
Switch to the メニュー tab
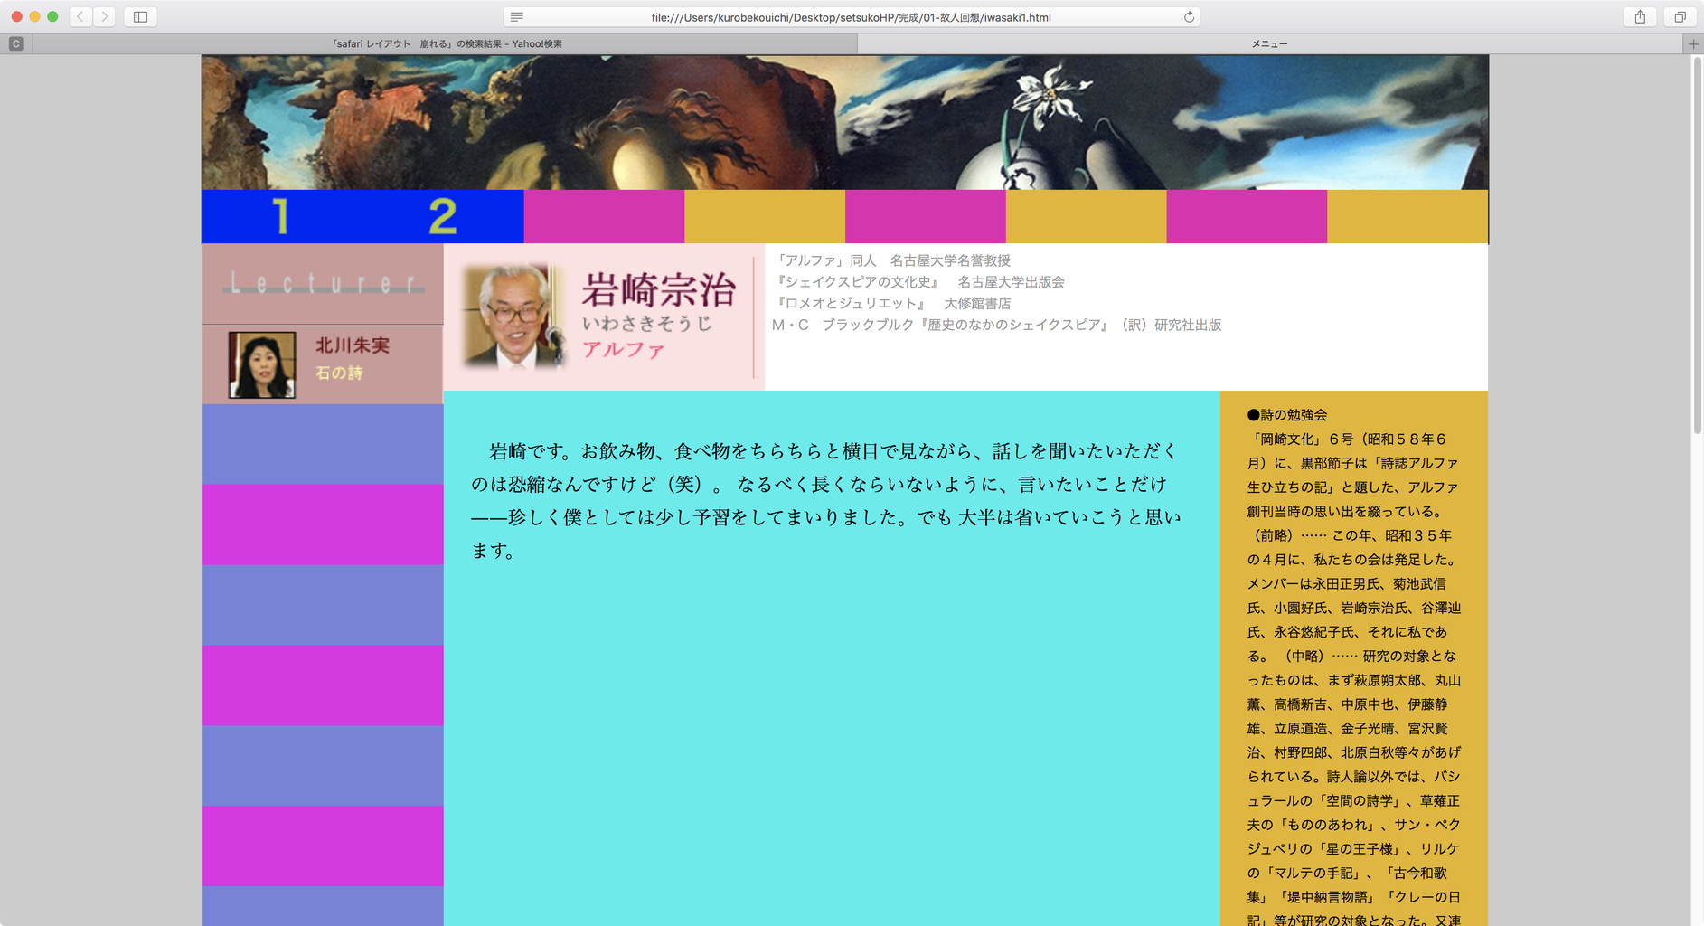point(1270,43)
